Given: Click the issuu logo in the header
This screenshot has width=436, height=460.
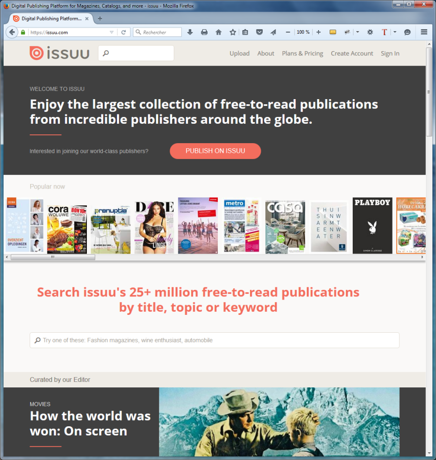Looking at the screenshot, I should pos(60,53).
